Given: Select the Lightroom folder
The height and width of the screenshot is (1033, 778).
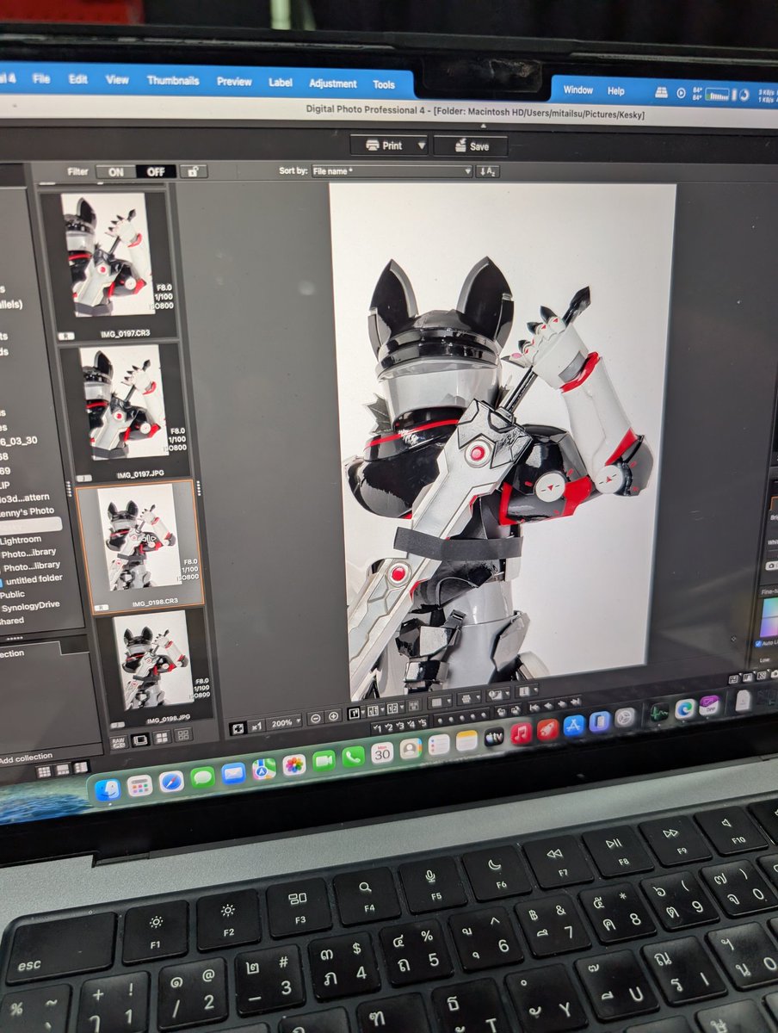Looking at the screenshot, I should click(22, 539).
